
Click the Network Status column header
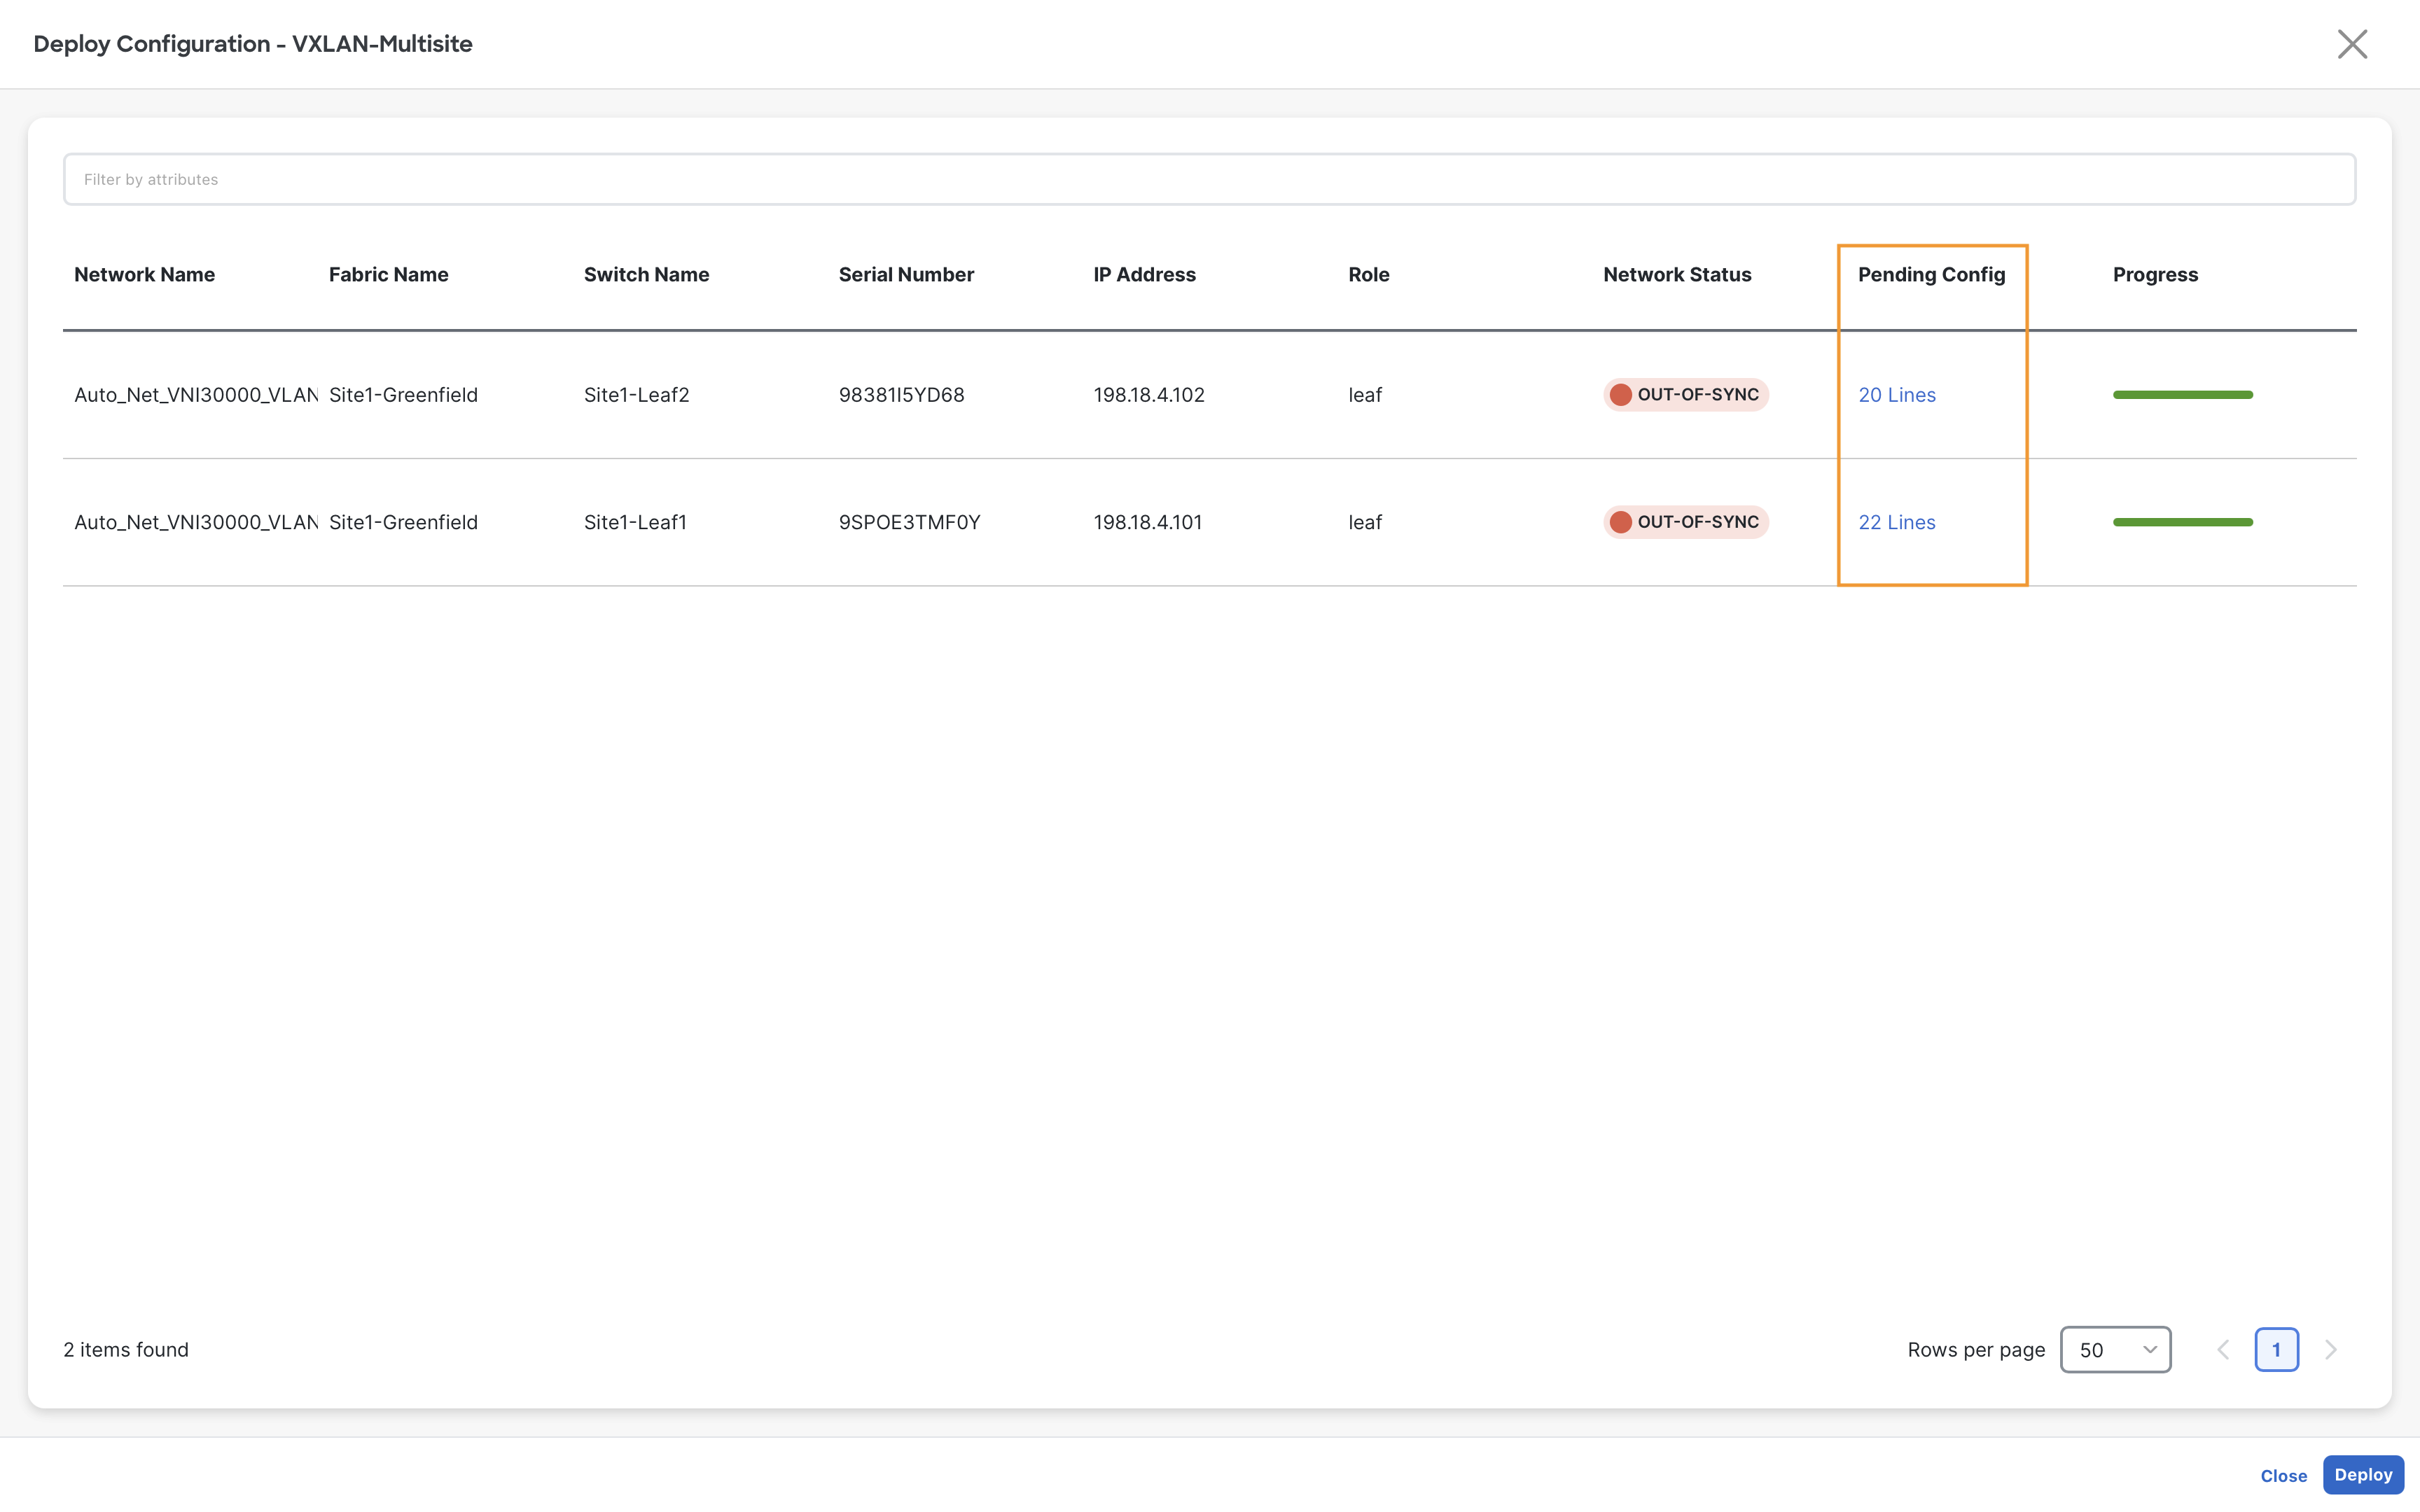1677,275
